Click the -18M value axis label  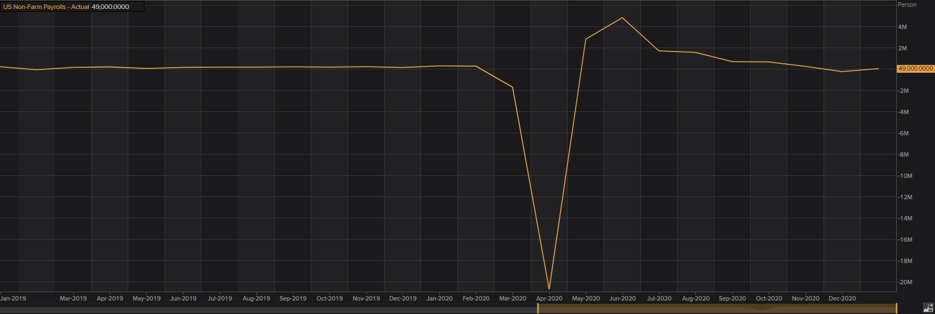[x=905, y=261]
